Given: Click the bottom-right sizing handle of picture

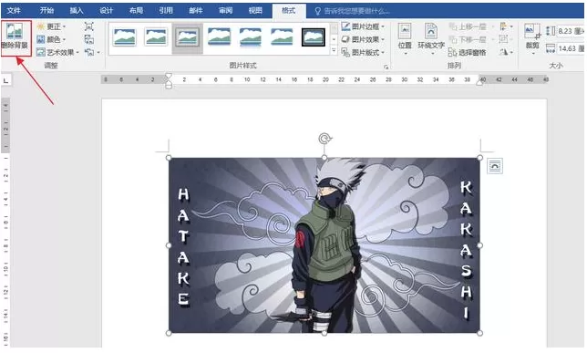Looking at the screenshot, I should point(480,333).
